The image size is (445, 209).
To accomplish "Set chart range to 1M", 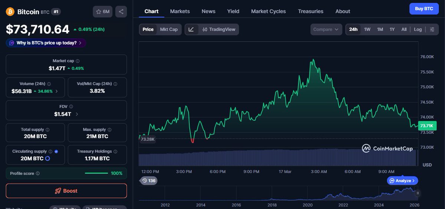I will pos(380,30).
